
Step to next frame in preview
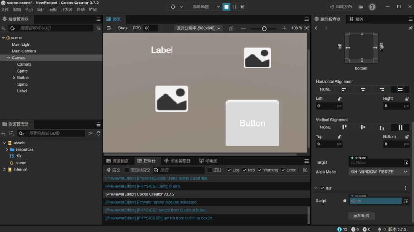(x=242, y=7)
